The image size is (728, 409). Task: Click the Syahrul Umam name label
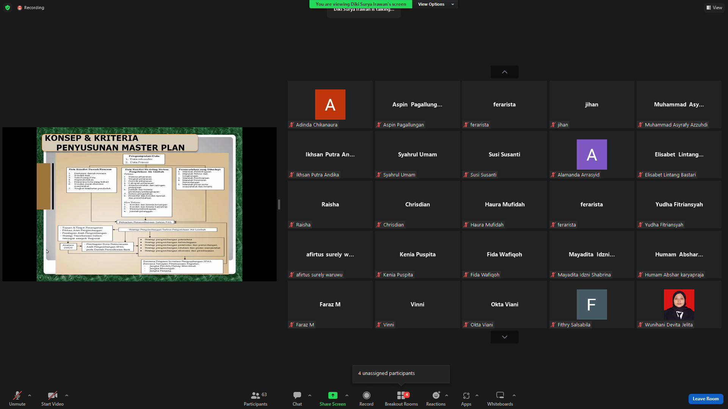pos(399,175)
